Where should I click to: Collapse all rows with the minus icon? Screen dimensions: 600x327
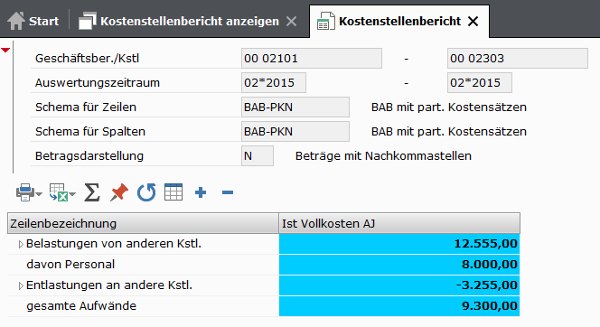(228, 192)
